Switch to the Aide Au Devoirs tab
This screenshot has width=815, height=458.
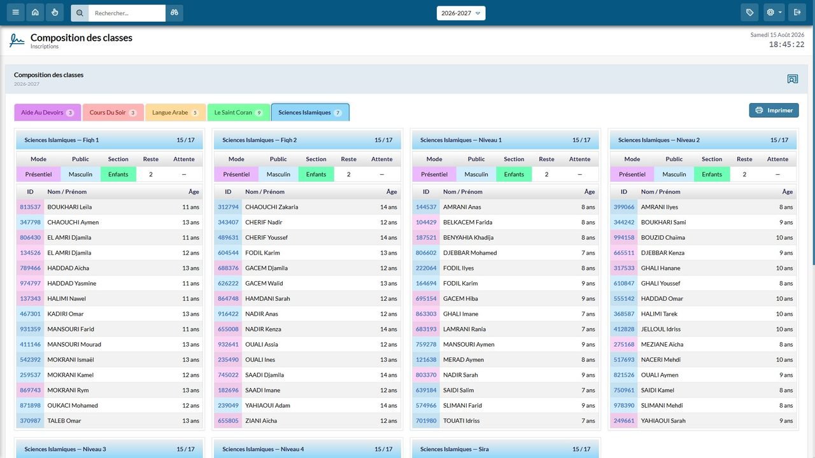48,113
